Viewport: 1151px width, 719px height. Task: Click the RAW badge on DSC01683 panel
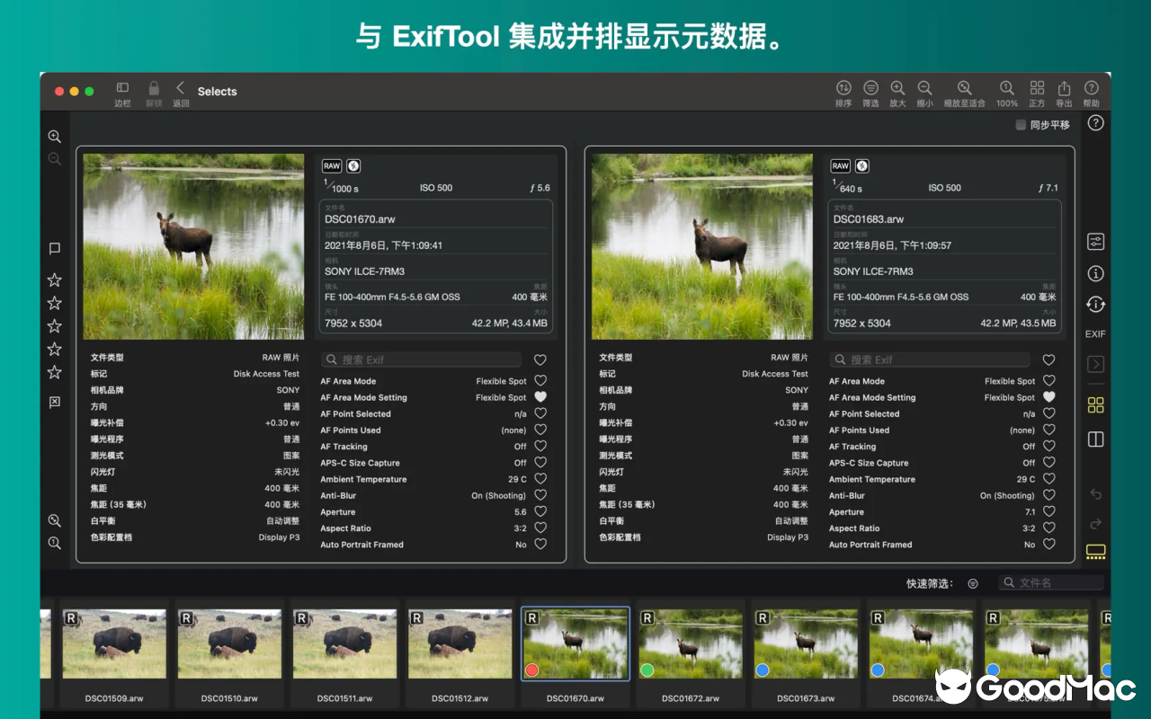tap(841, 166)
